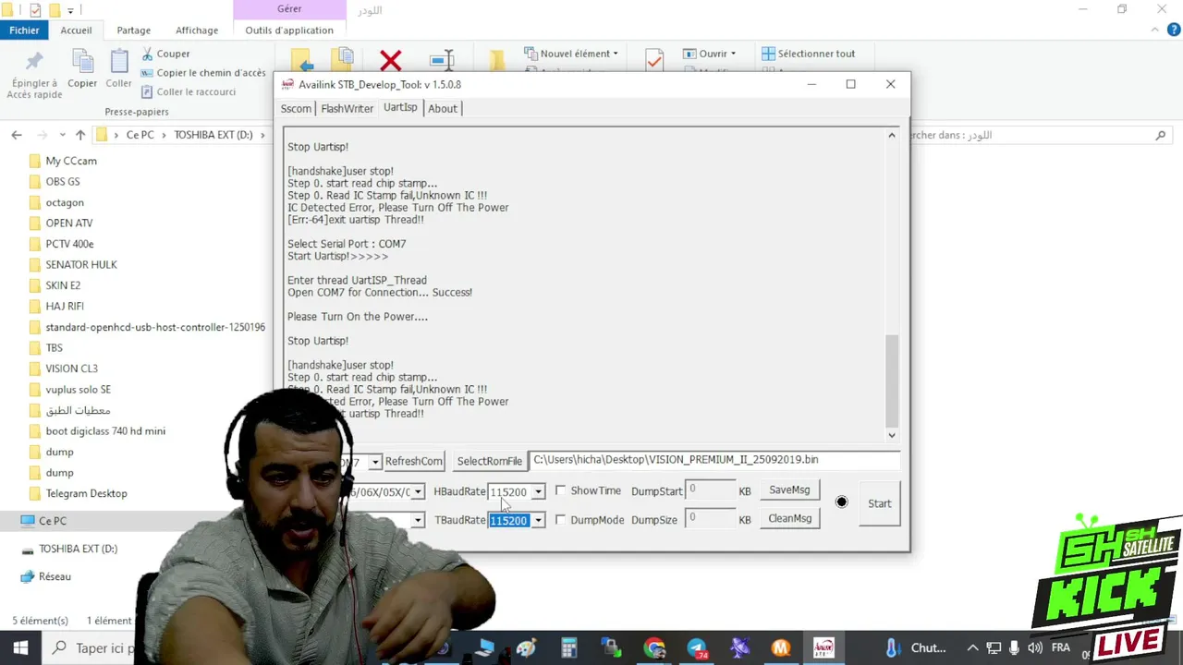Viewport: 1183px width, 665px height.
Task: Click the CleanMsg button
Action: (x=789, y=518)
